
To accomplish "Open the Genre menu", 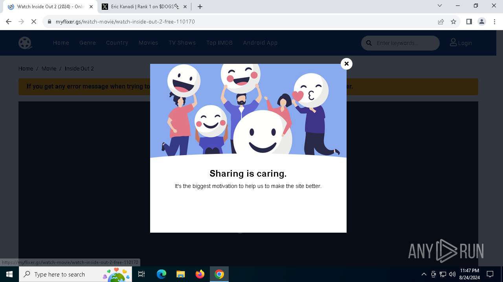I will coord(88,43).
